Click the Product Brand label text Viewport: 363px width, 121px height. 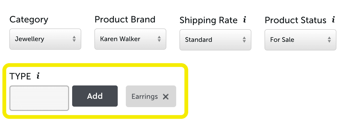(x=125, y=19)
